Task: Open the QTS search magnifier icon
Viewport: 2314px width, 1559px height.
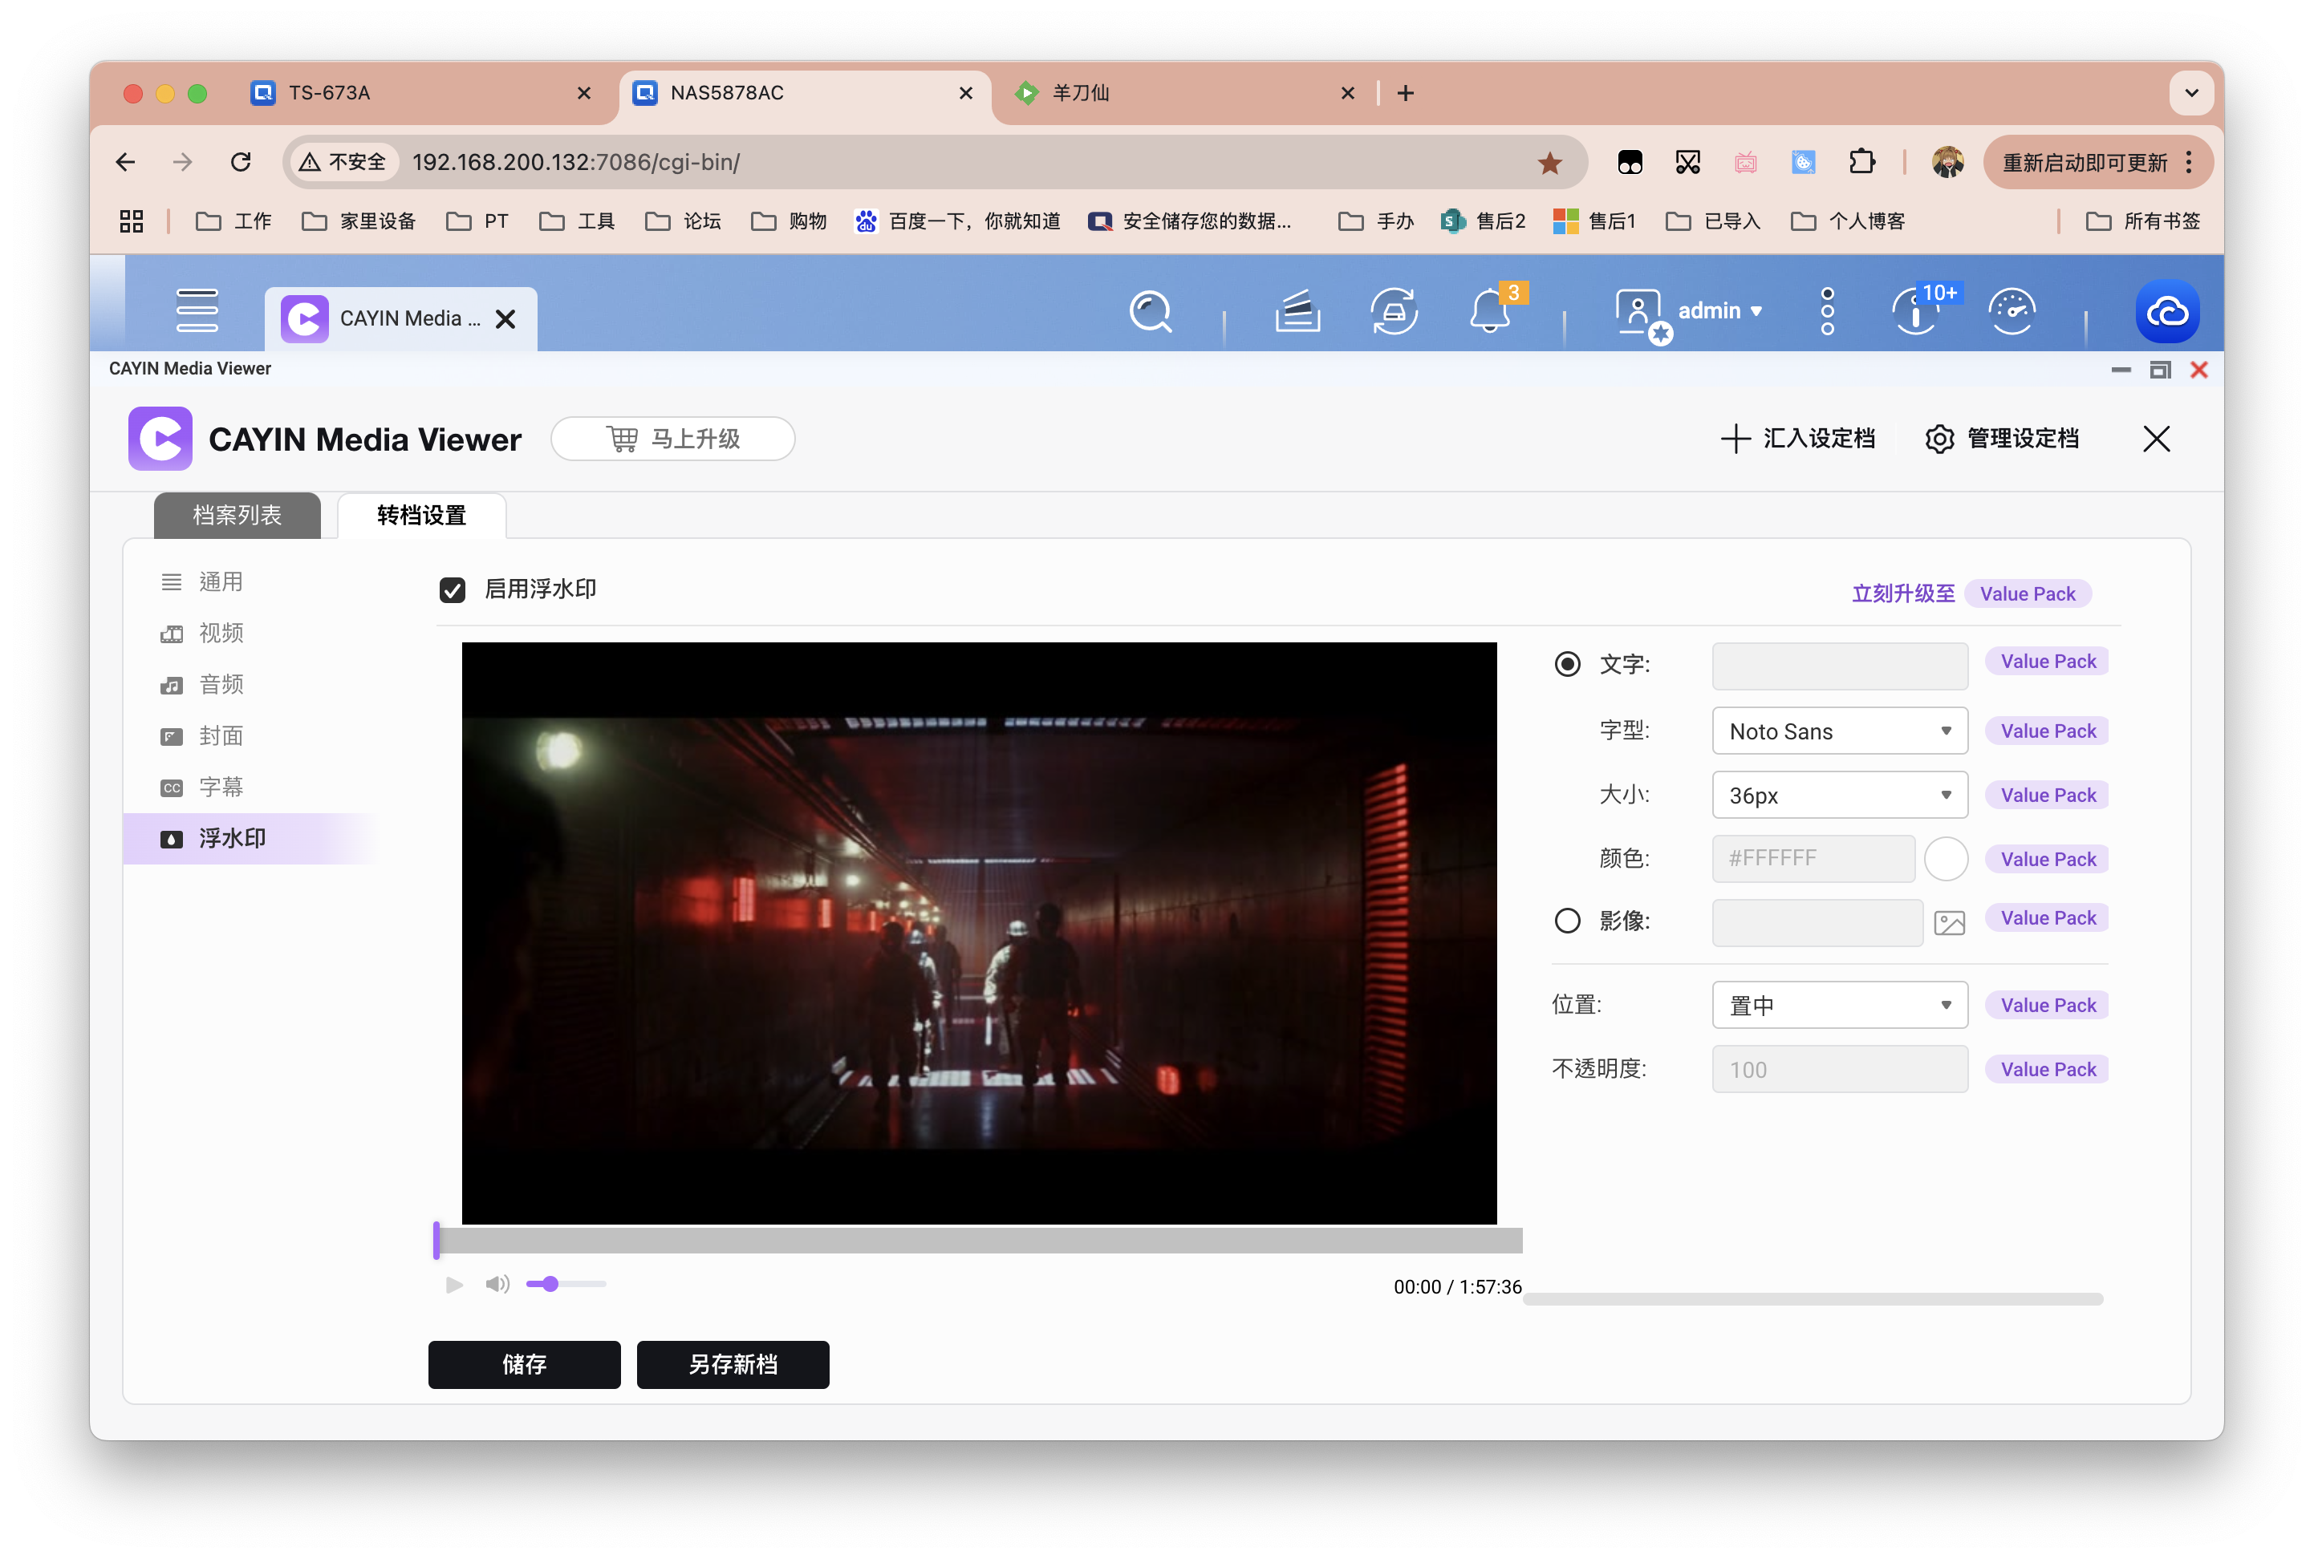Action: (1150, 312)
